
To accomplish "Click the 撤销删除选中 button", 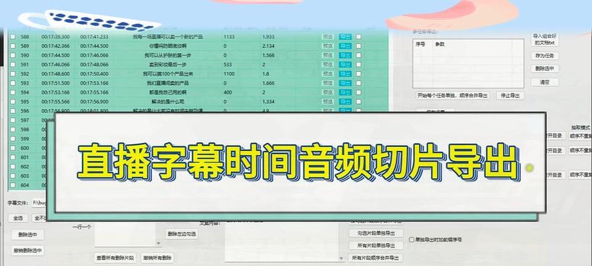I will [x=27, y=251].
